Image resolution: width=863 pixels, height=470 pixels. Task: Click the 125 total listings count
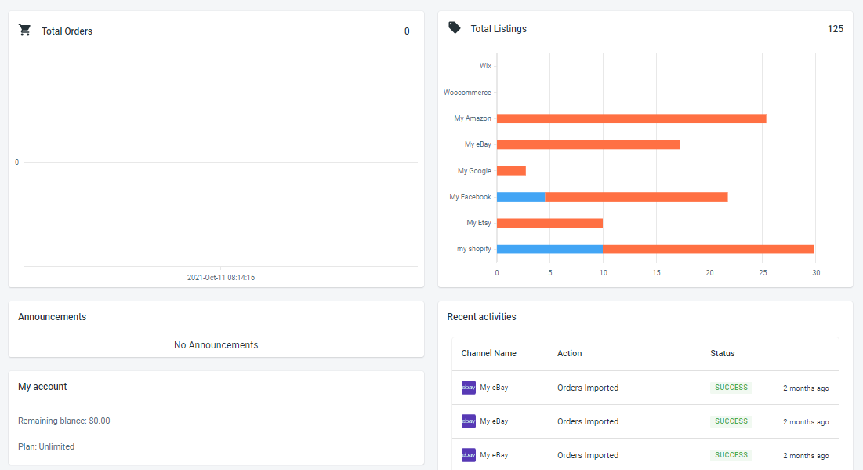pyautogui.click(x=835, y=29)
